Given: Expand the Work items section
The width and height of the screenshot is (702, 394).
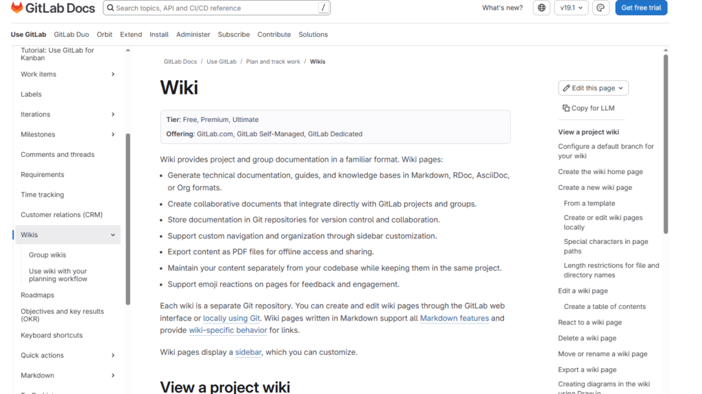Looking at the screenshot, I should pos(113,74).
